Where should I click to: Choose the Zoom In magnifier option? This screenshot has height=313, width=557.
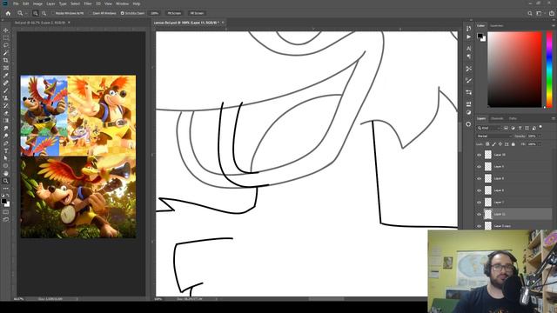(36, 13)
